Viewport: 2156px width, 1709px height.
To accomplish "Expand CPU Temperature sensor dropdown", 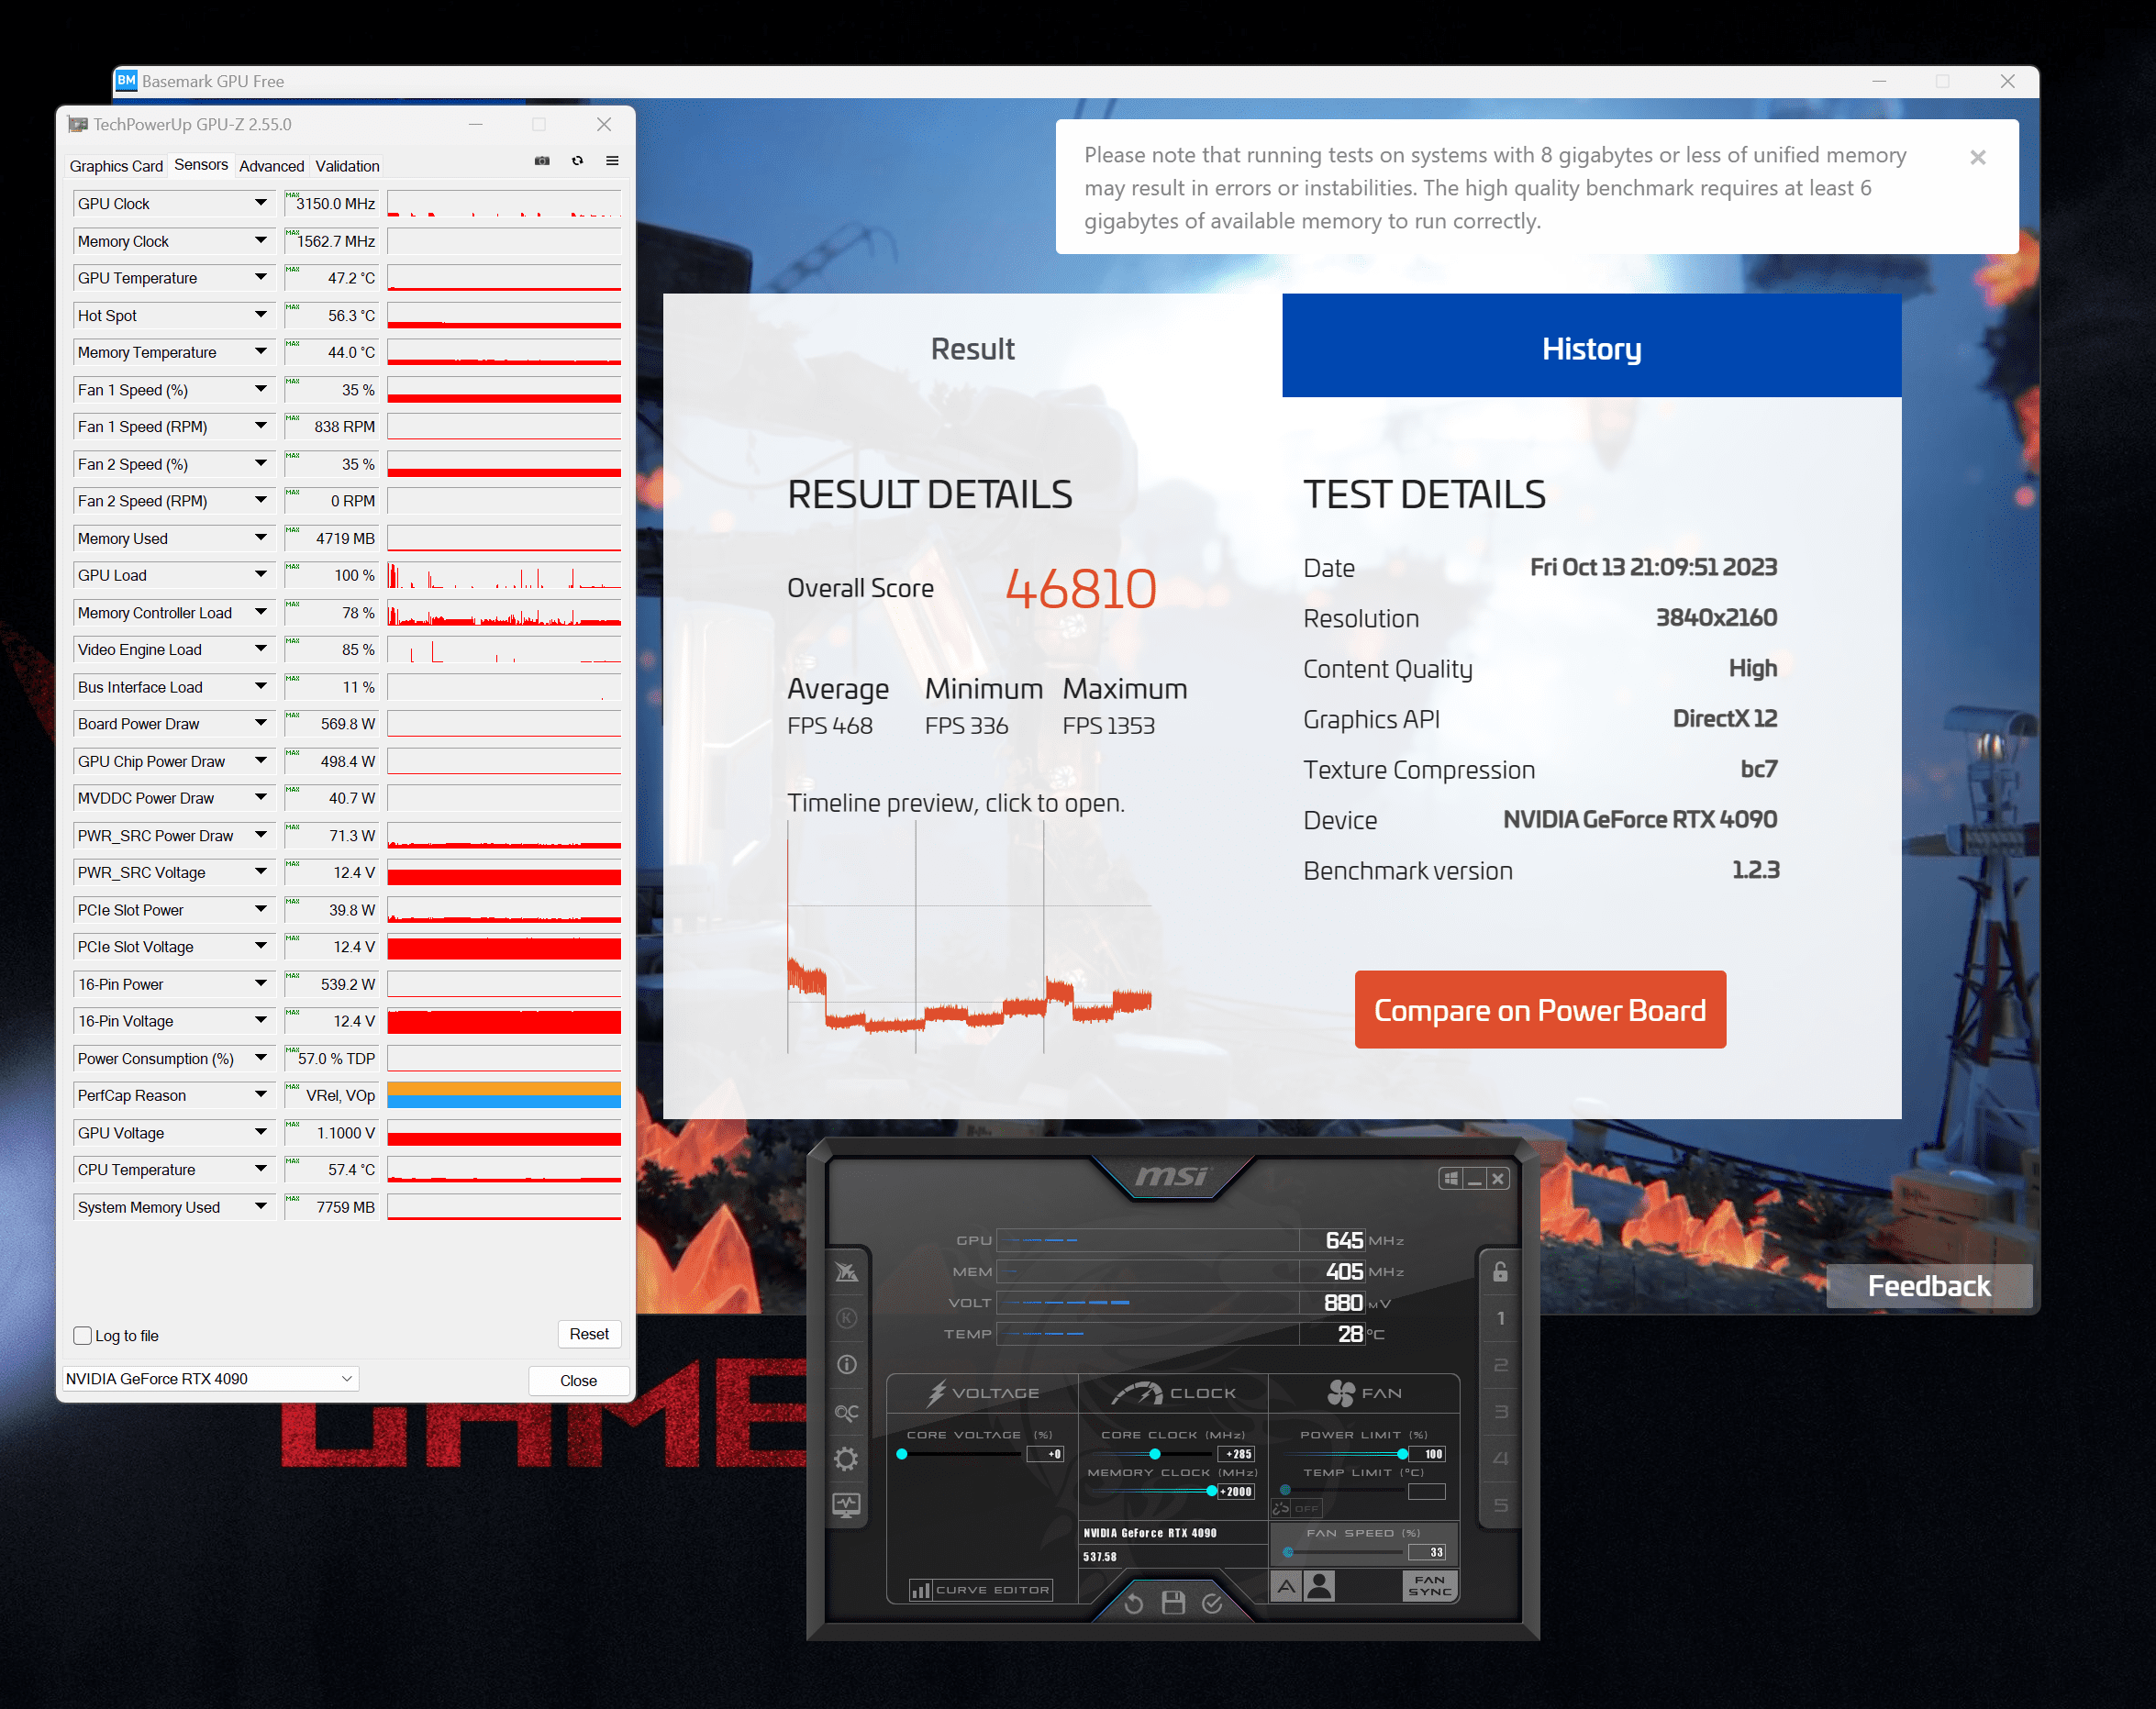I will [261, 1169].
